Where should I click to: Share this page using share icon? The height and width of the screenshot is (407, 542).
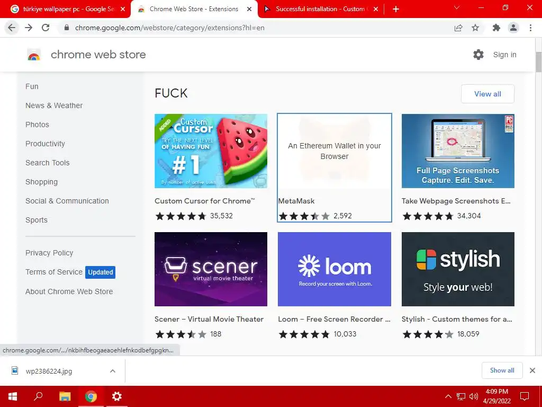(x=458, y=28)
